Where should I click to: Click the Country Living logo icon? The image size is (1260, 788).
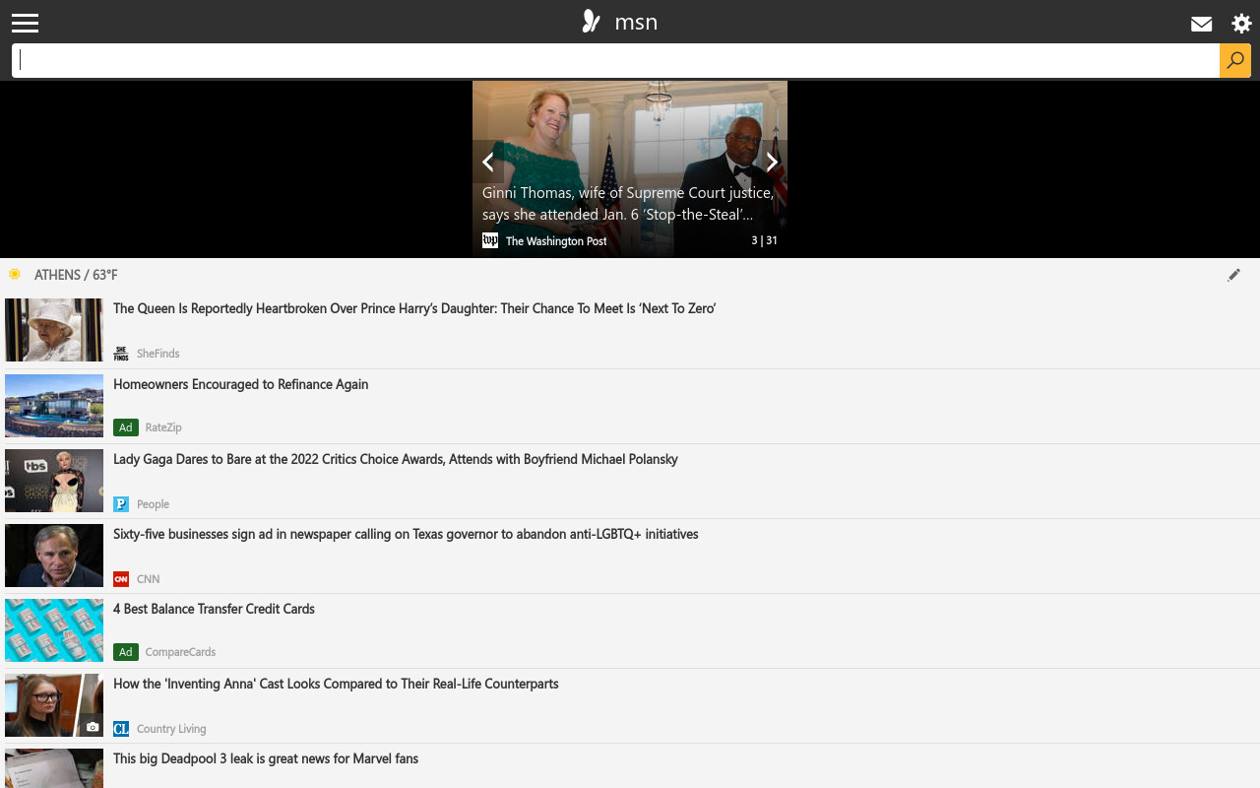pyautogui.click(x=121, y=728)
